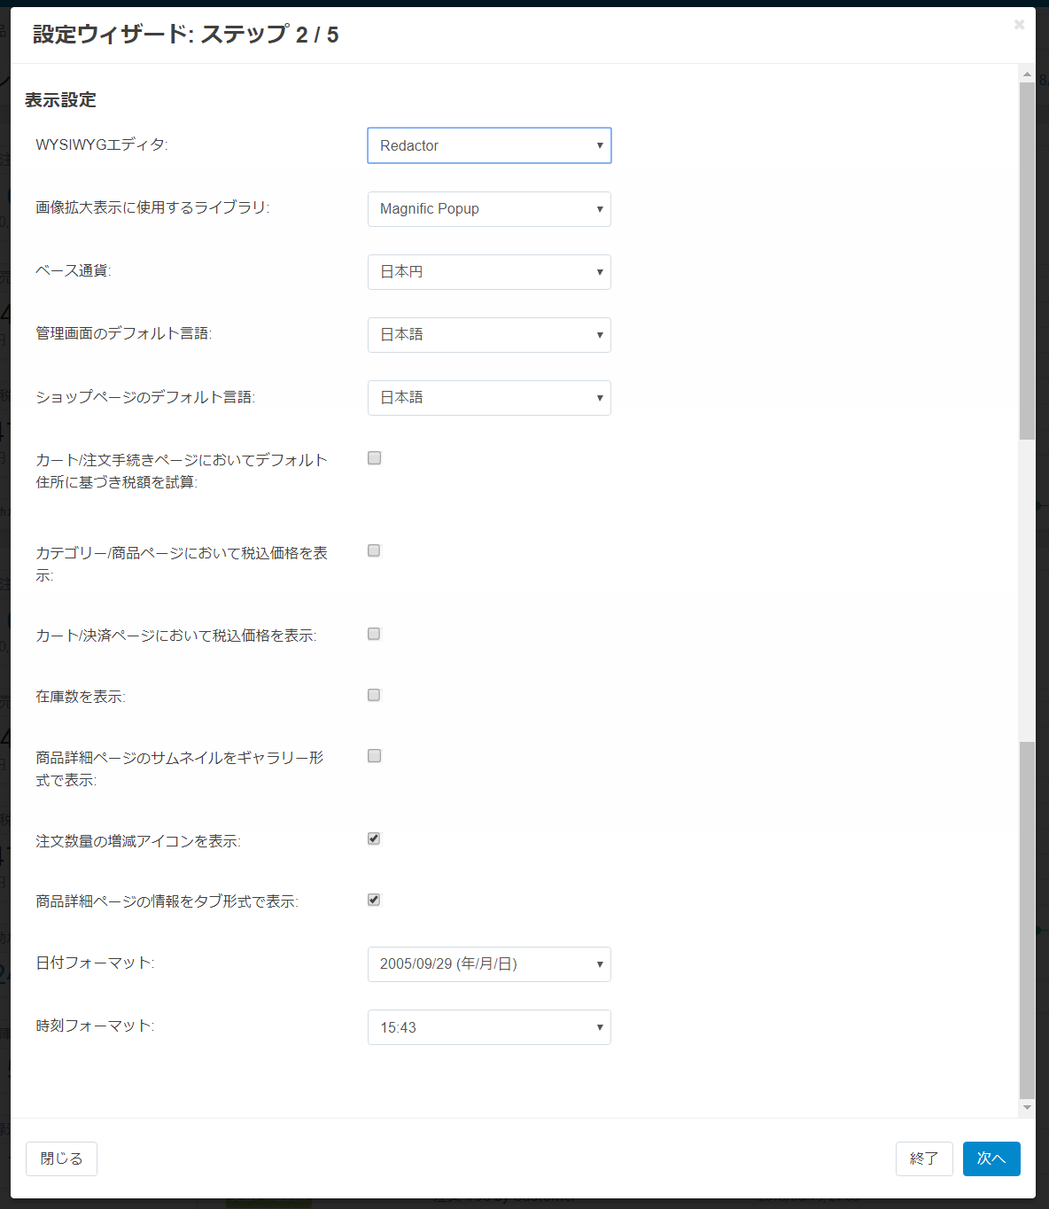Check thumbnail gallery display option
The height and width of the screenshot is (1209, 1049).
pos(375,756)
